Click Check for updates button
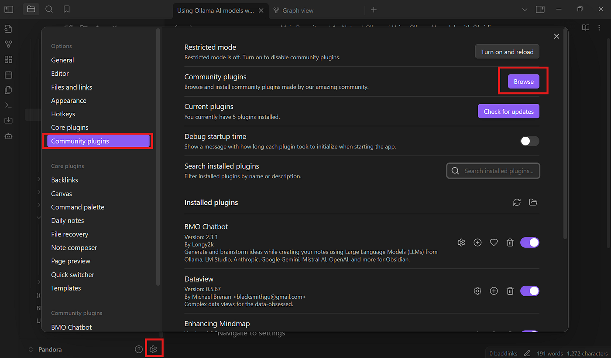The height and width of the screenshot is (358, 611). click(x=508, y=111)
